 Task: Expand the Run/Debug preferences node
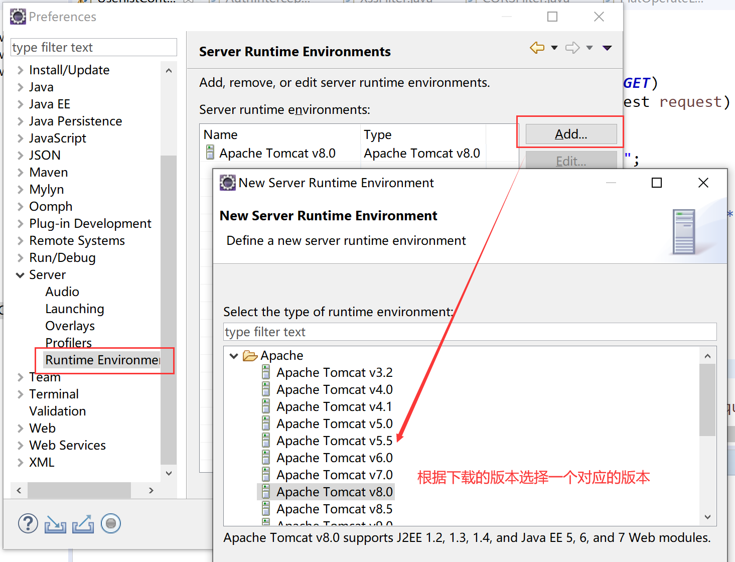click(x=20, y=258)
